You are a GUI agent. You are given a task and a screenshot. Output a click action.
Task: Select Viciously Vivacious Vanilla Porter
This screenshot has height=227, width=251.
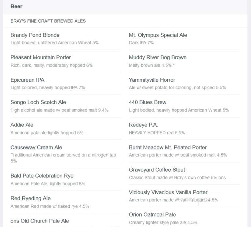coord(168,192)
